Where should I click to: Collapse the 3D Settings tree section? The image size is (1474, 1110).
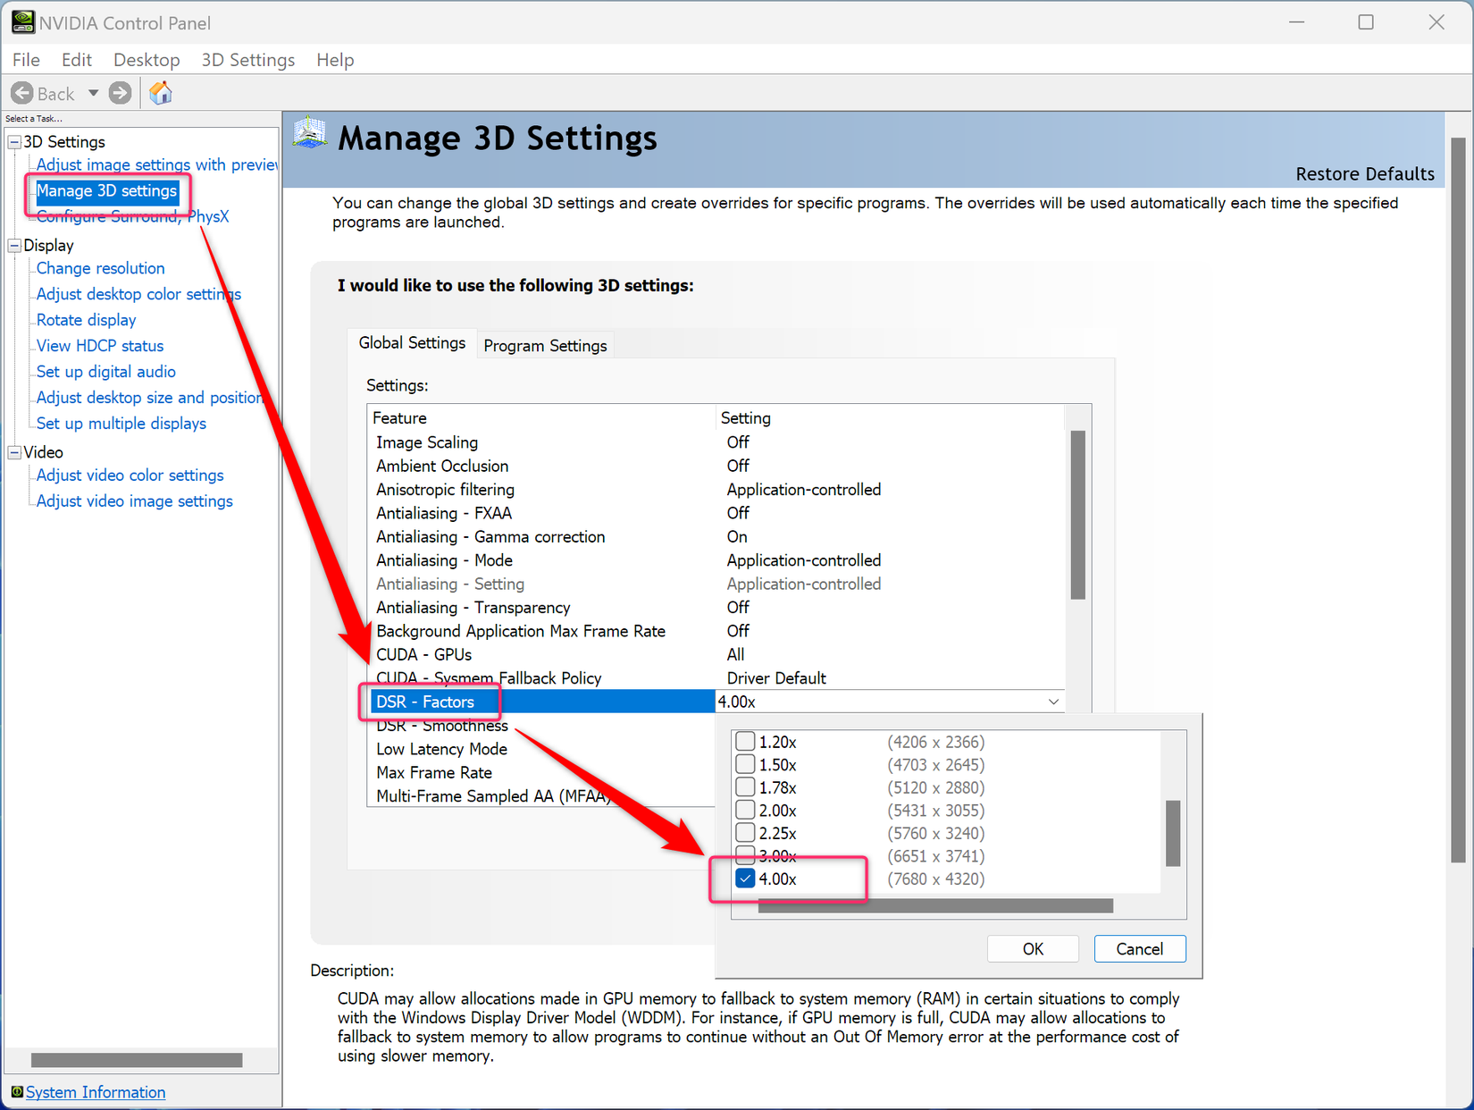tap(13, 141)
